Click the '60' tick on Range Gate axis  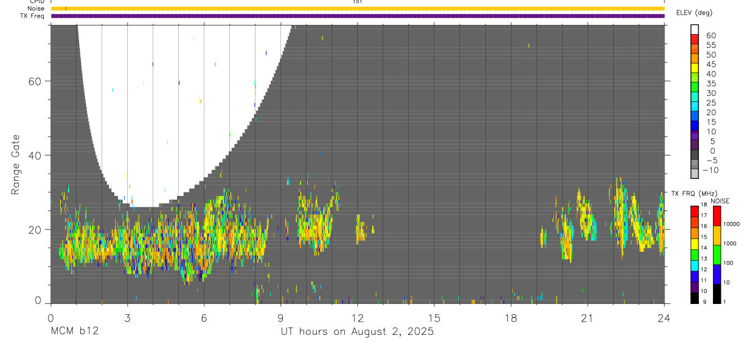click(x=34, y=81)
